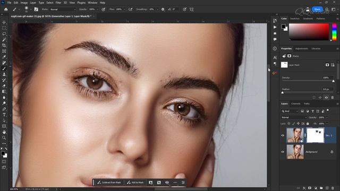Select the Horizontal Type tool

tap(4, 115)
